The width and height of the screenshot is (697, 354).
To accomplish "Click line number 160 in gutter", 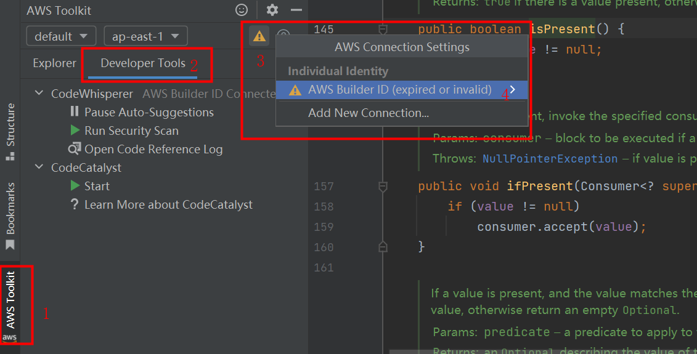I will [x=324, y=247].
